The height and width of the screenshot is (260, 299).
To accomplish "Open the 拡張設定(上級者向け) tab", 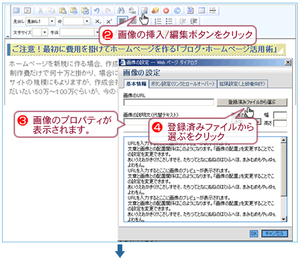I will pos(242,83).
